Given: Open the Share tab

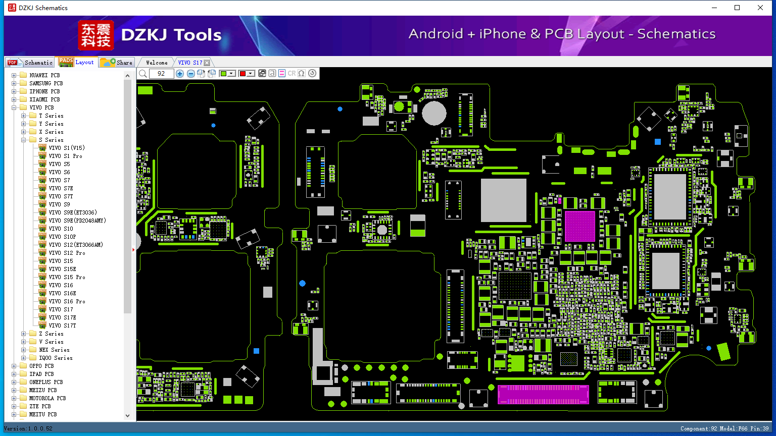Looking at the screenshot, I should click(x=117, y=63).
